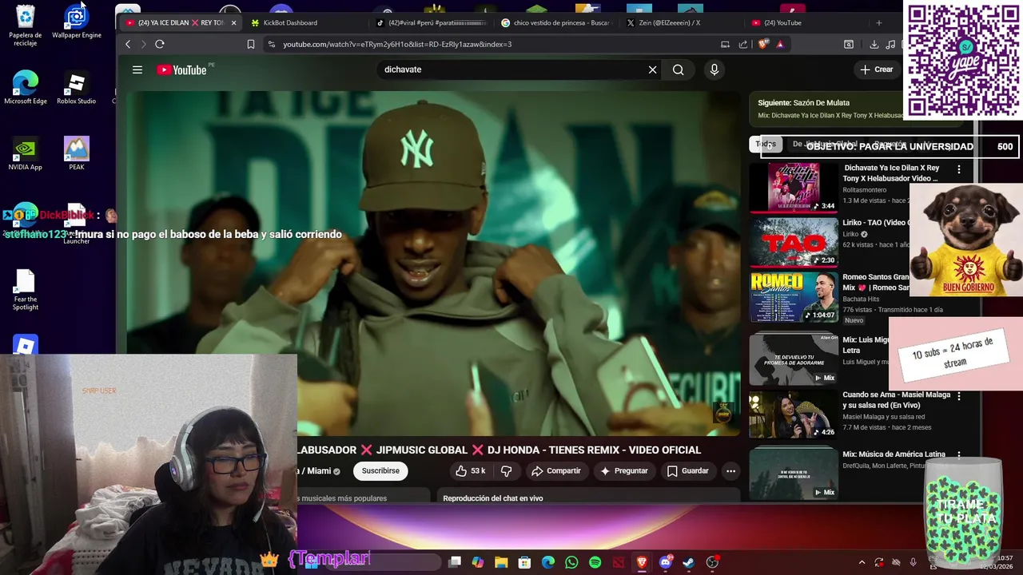The height and width of the screenshot is (575, 1023).
Task: Open the Luis Miguel mix thumbnail
Action: pos(793,359)
